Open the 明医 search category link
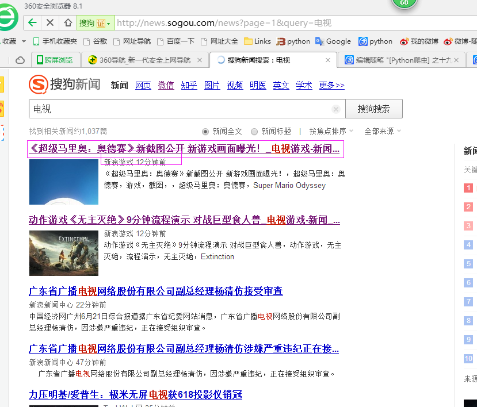 [258, 86]
